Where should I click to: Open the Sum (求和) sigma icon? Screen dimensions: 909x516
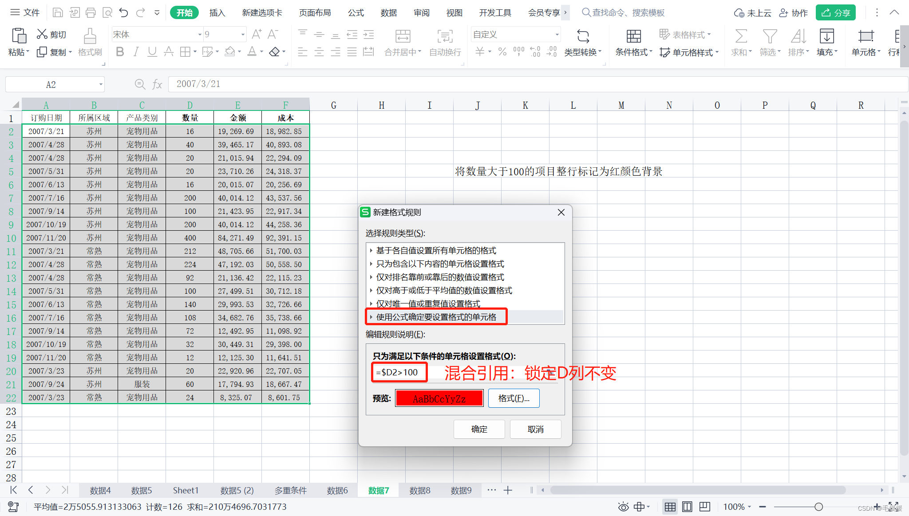coord(741,36)
